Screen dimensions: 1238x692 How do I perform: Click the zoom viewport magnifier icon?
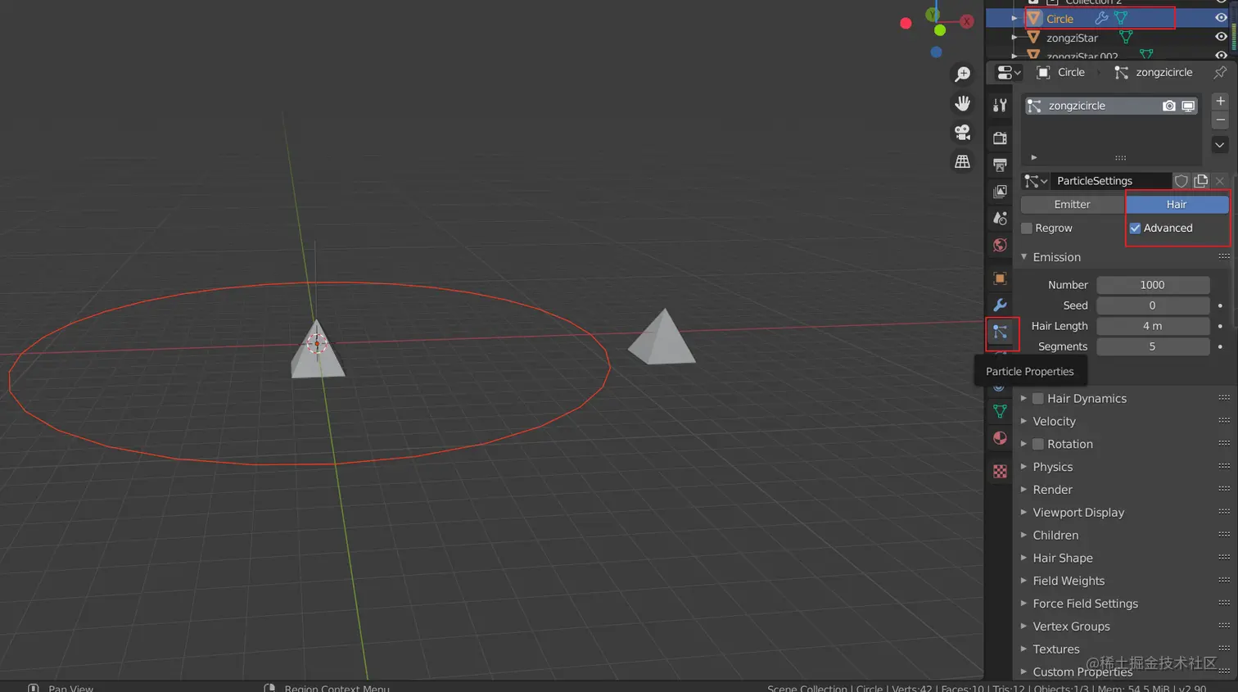pos(963,75)
